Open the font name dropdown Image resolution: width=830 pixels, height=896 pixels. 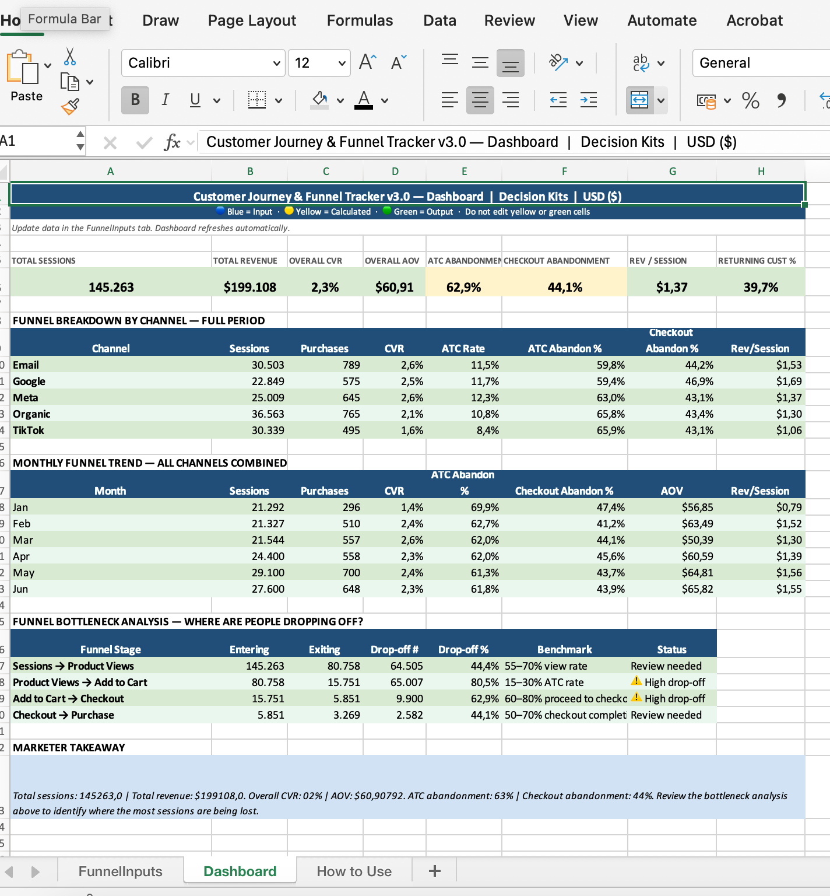(276, 63)
